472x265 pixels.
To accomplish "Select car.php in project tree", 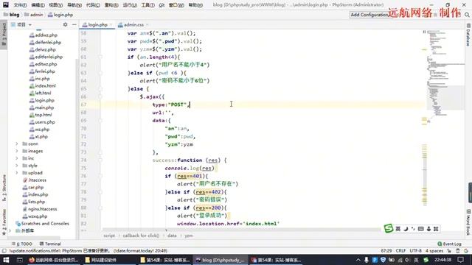I will tap(33, 187).
